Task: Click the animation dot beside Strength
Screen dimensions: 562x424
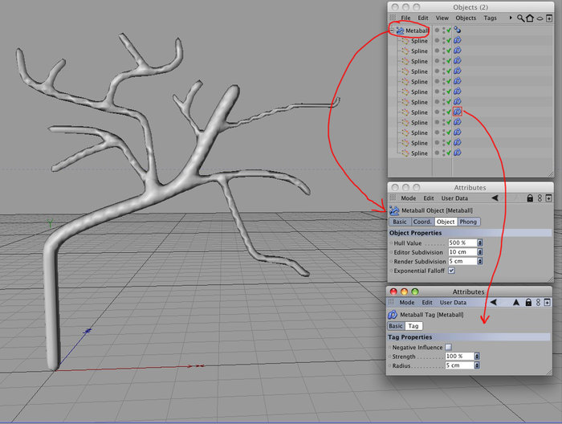Action: tap(390, 357)
